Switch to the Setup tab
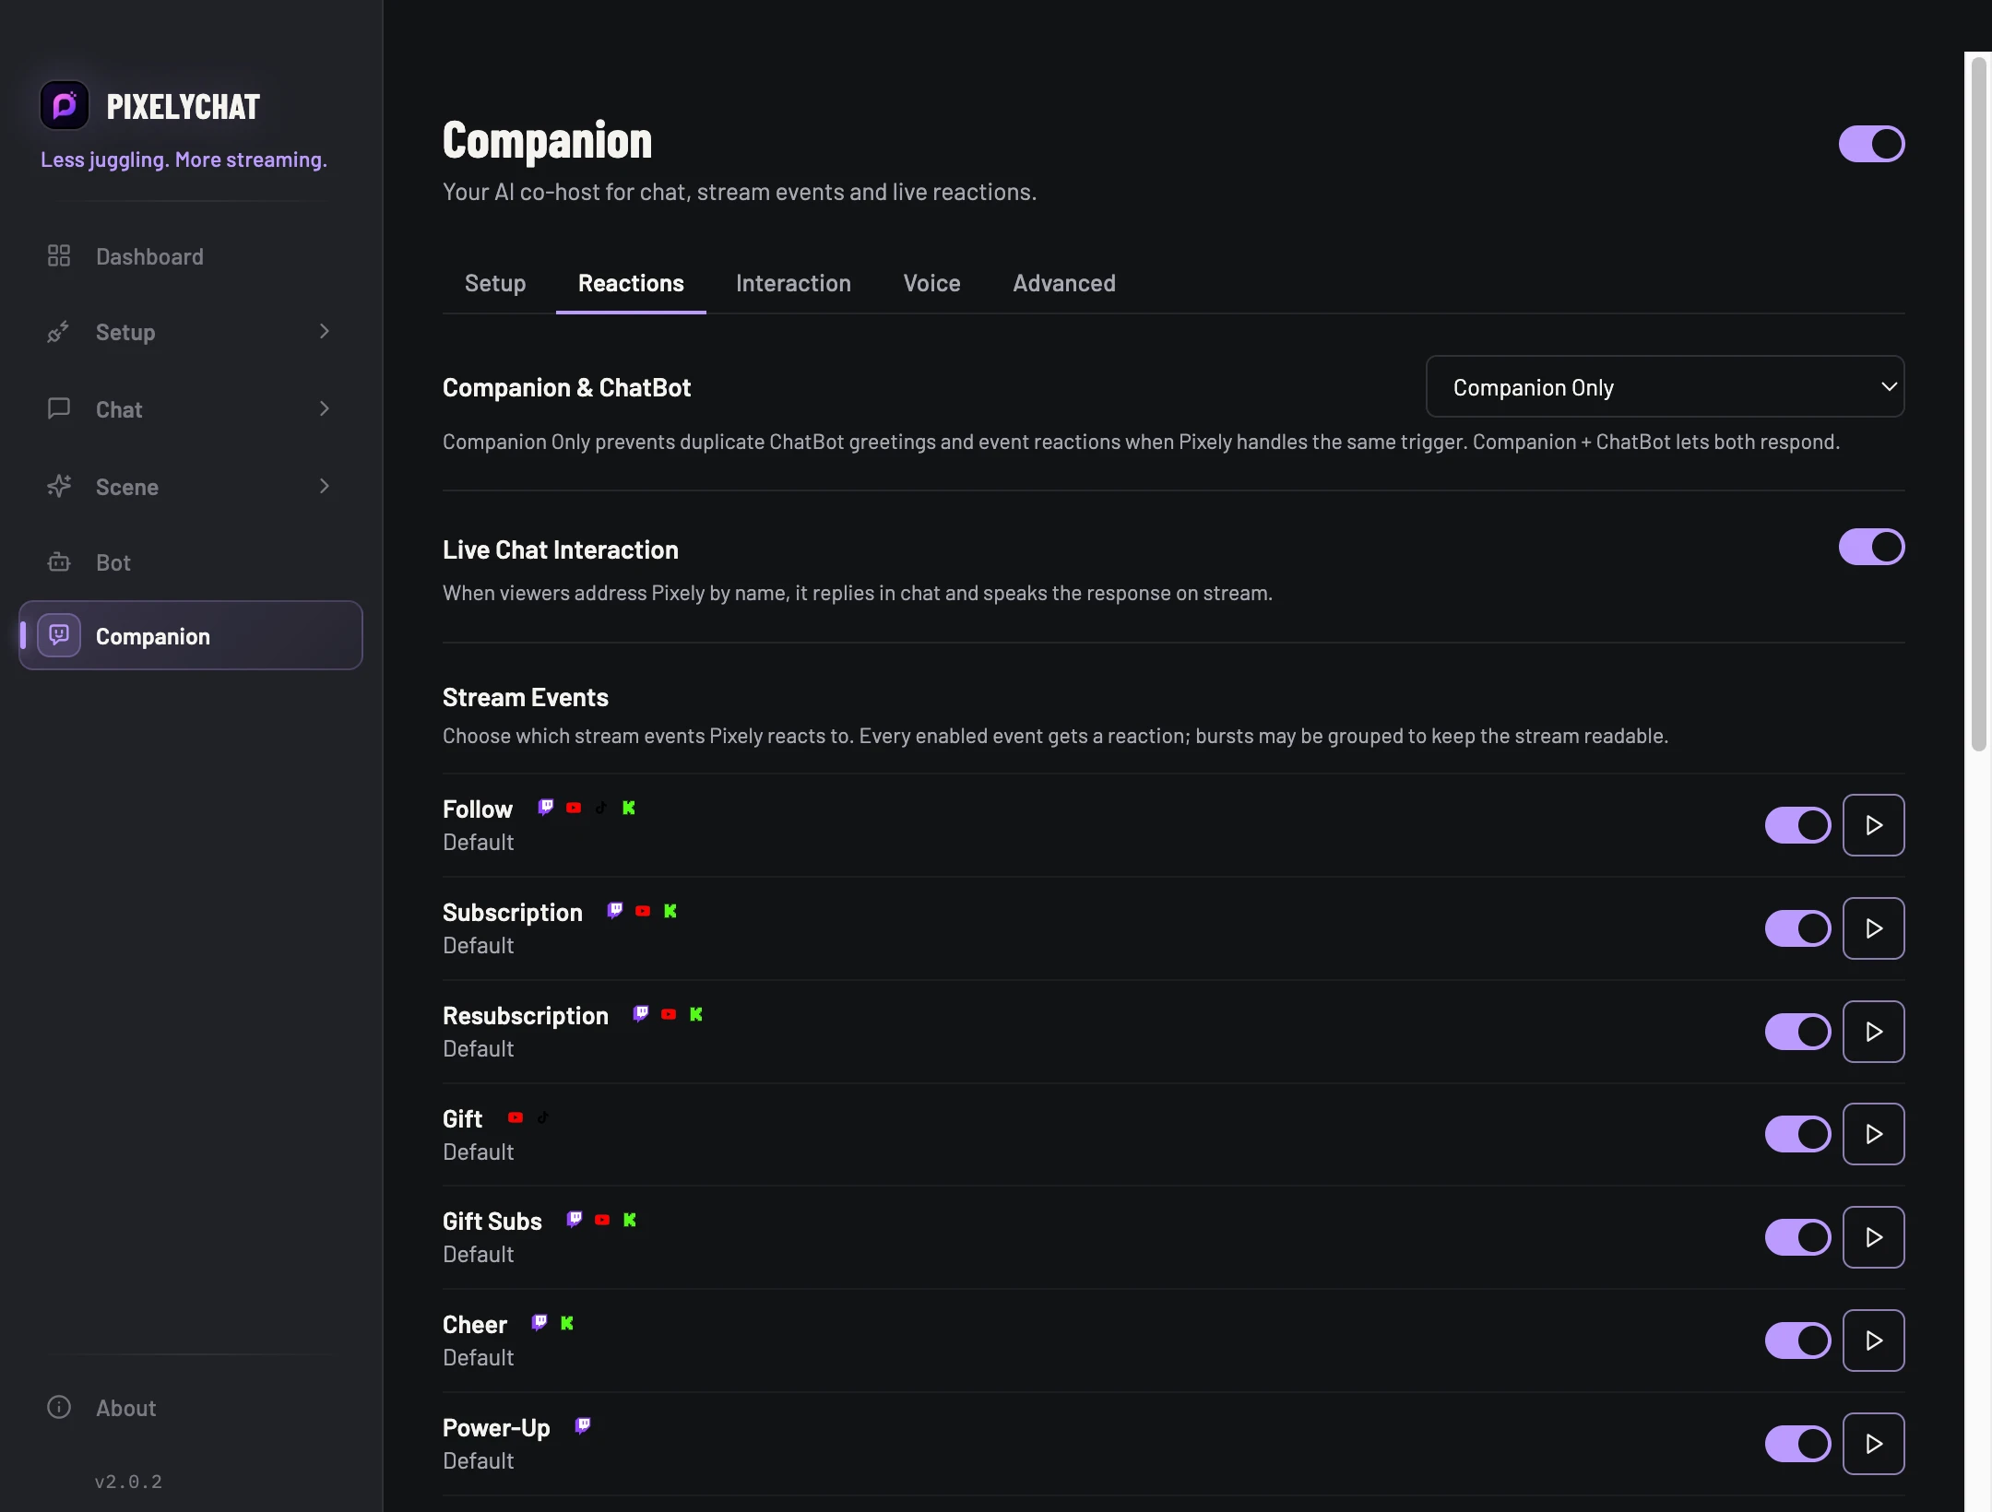1992x1512 pixels. click(x=495, y=283)
